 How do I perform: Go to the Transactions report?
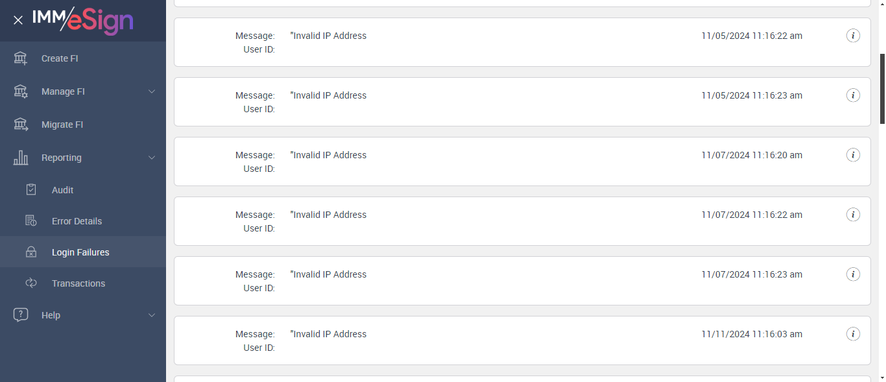point(78,283)
